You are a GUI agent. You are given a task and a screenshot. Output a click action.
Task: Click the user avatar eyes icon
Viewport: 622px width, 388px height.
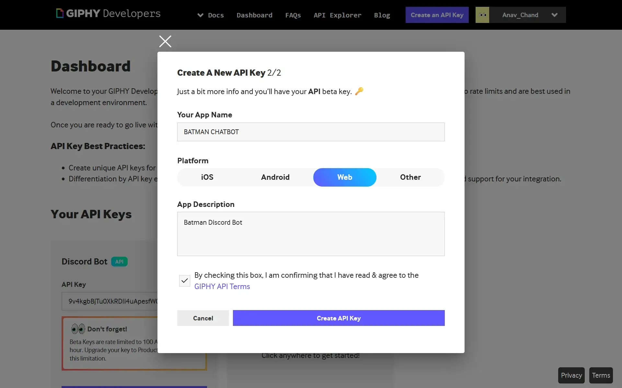click(x=482, y=15)
